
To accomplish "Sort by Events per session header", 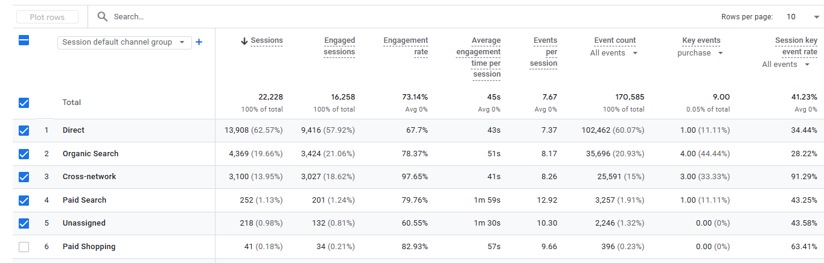I will pyautogui.click(x=543, y=52).
